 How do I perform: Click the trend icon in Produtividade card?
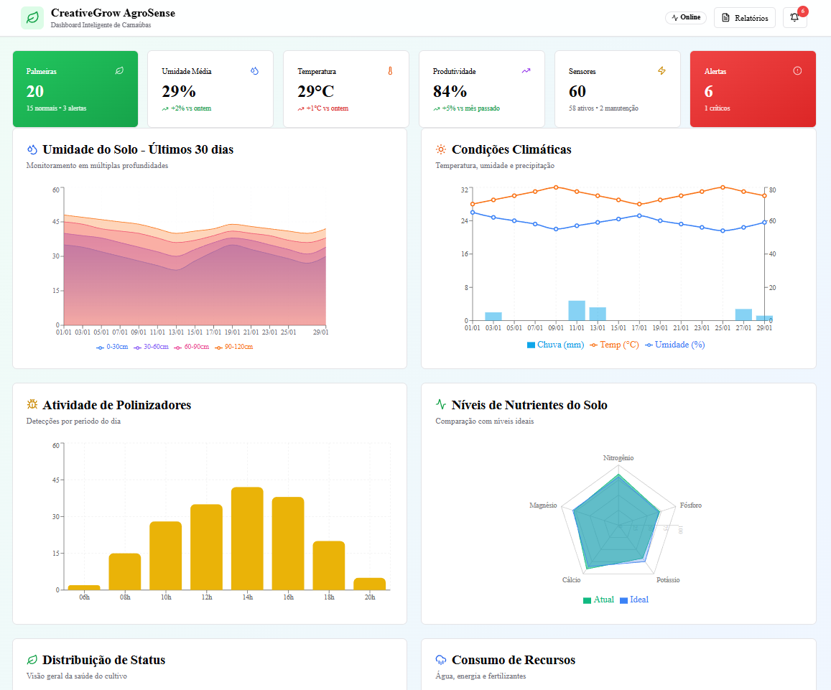point(526,70)
